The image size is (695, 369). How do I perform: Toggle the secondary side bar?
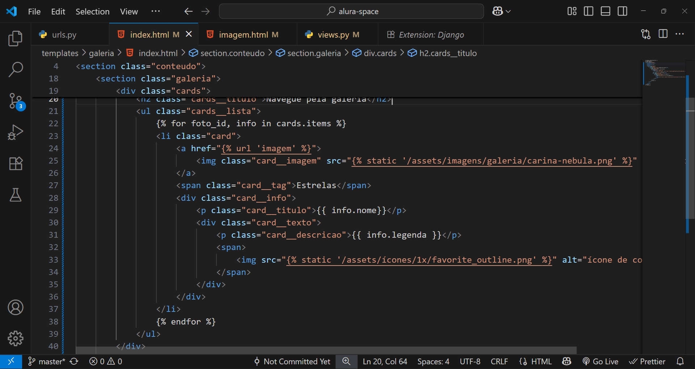coord(623,11)
